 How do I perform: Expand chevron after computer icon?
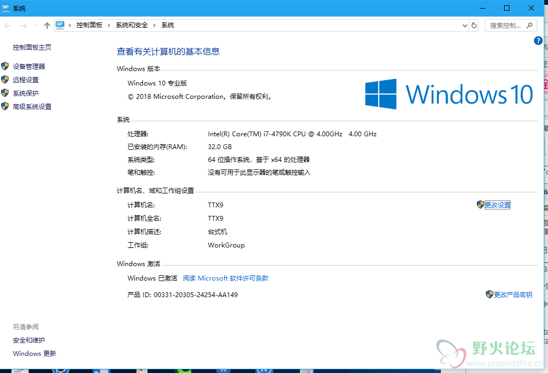70,25
